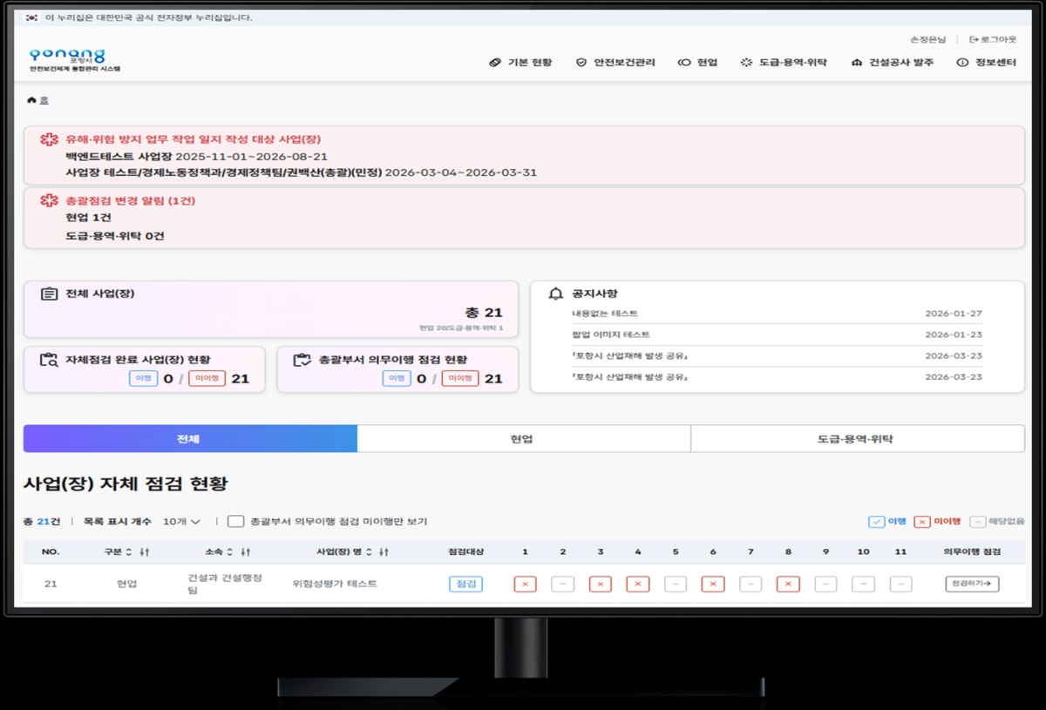Click the up-down chevron sort on 소속 column
Screen dimensions: 1046x710
tap(230, 552)
